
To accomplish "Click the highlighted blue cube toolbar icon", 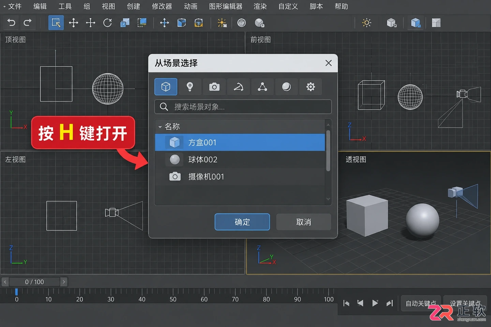I will click(x=416, y=23).
